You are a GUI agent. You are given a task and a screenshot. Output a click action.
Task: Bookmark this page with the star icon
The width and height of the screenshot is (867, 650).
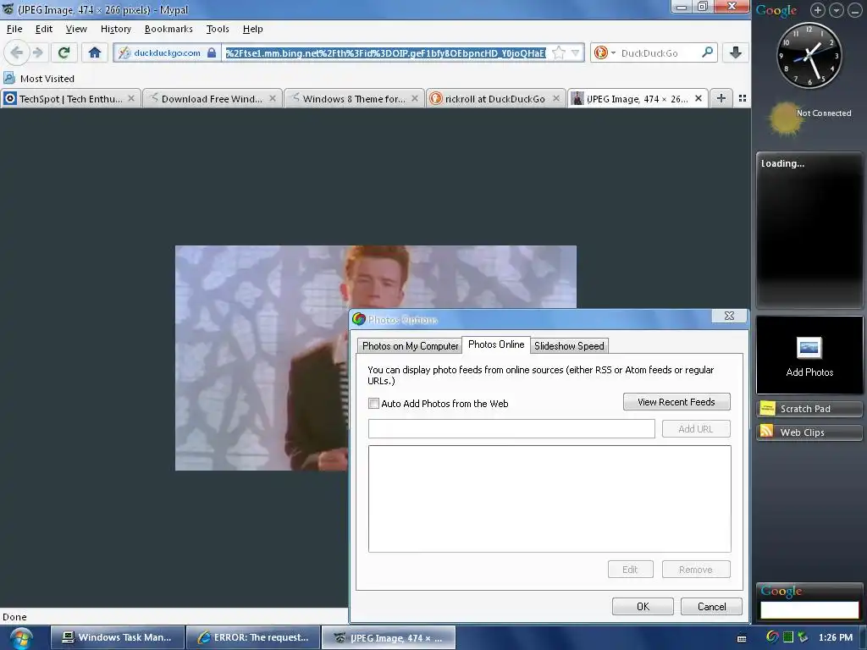[559, 52]
